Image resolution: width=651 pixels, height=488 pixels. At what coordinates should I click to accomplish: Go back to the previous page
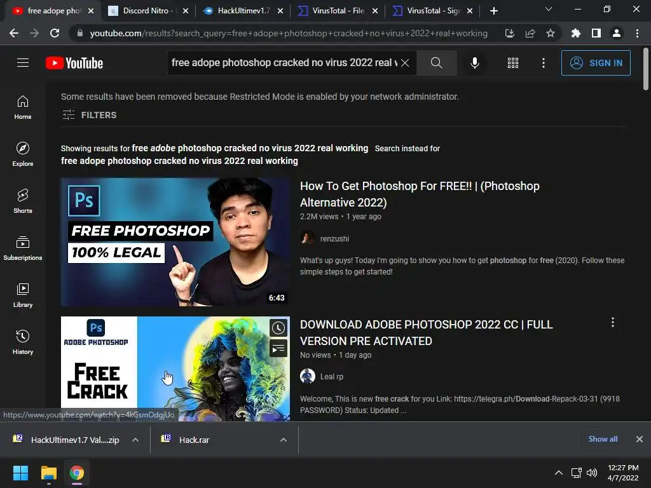click(14, 33)
